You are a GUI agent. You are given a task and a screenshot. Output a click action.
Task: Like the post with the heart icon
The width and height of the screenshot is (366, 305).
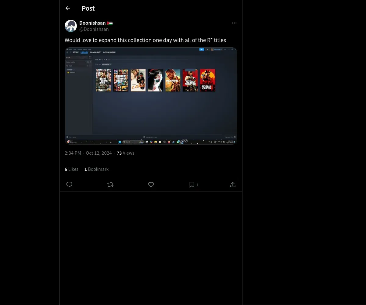coord(151,185)
